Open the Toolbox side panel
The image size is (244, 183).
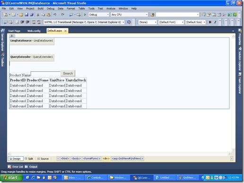tap(2, 60)
